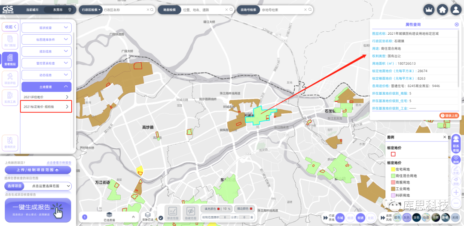
Task: Open 热门图层 hot layers sidebar icon
Action: coord(10,41)
